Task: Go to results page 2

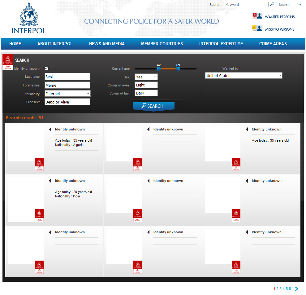Action: click(277, 289)
